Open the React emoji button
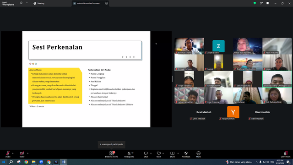293x165 pixels. (159, 154)
